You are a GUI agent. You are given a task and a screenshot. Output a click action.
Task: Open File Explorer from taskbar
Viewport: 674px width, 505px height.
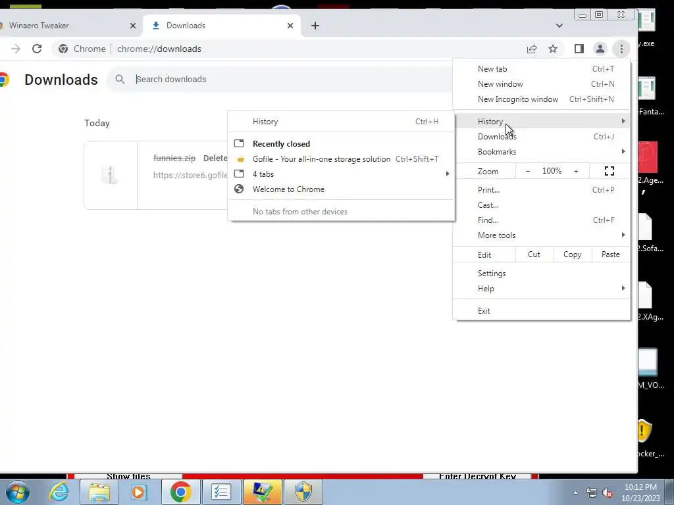(99, 492)
